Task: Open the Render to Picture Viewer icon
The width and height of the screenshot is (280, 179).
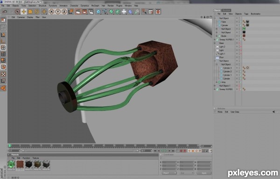Action: pos(84,12)
